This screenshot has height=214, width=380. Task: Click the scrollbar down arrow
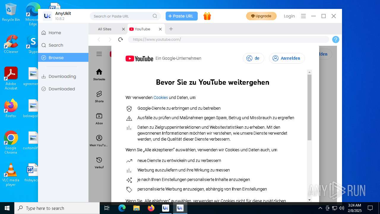(x=309, y=200)
